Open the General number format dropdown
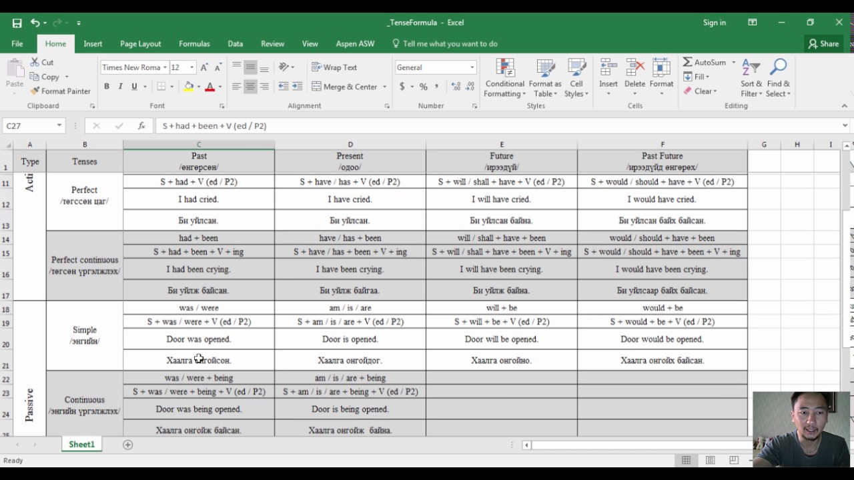854x480 pixels. pos(472,67)
